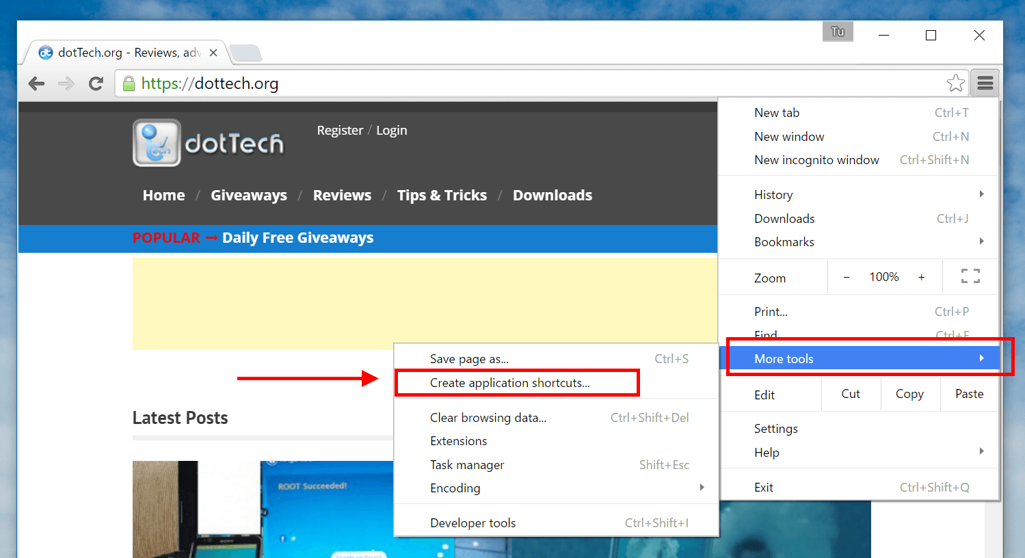
Task: Open a New incognito window
Action: click(859, 160)
